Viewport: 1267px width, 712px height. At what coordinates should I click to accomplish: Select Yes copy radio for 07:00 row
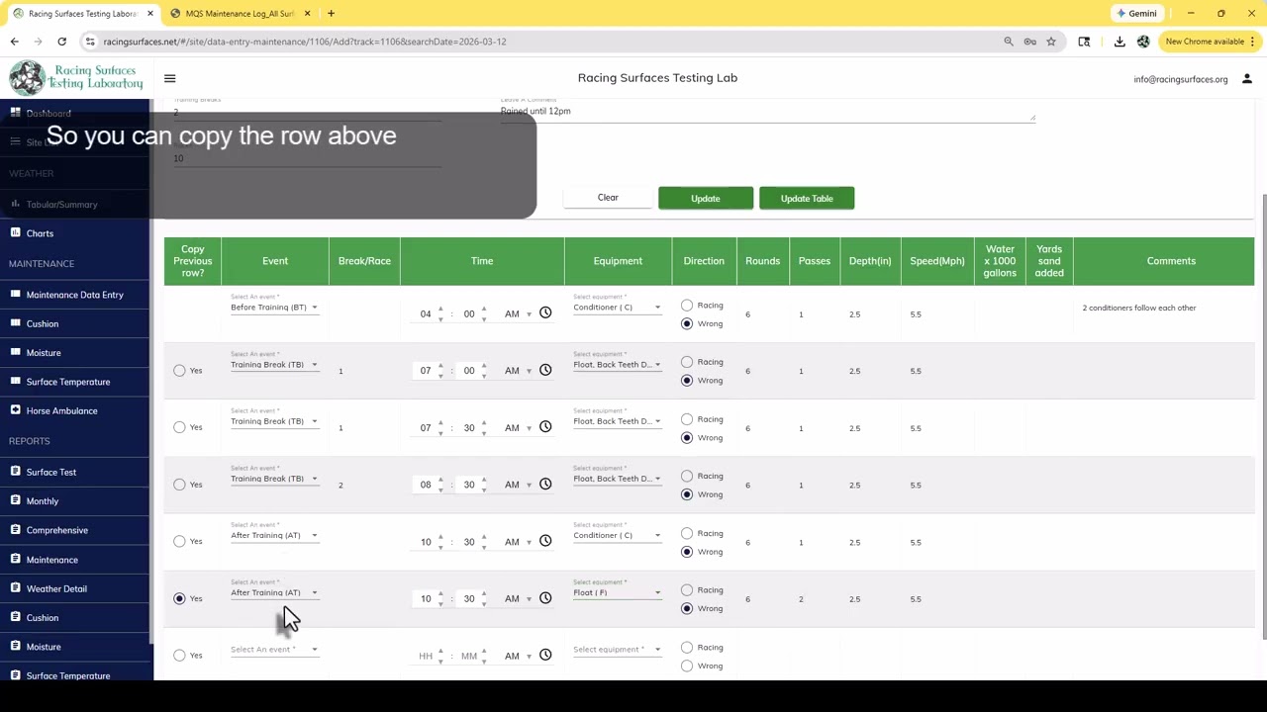(x=179, y=371)
